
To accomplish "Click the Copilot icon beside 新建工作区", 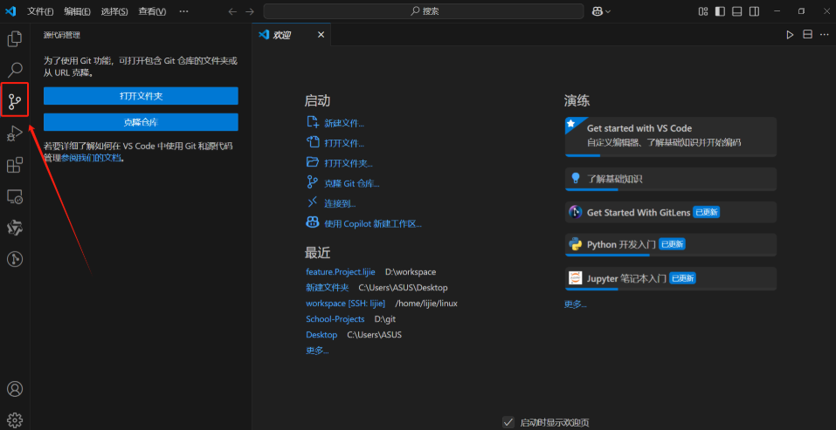I will 313,222.
